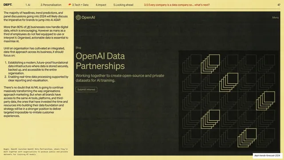Click the OpenAI Data Partnerships headline
The height and width of the screenshot is (160, 284).
(x=100, y=61)
